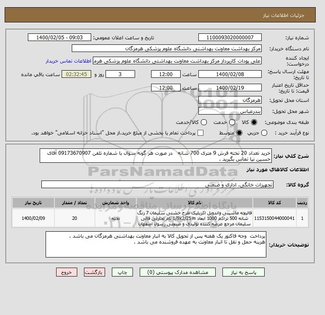
Task: Click the واحد شمارش column header
Action: pos(116,203)
